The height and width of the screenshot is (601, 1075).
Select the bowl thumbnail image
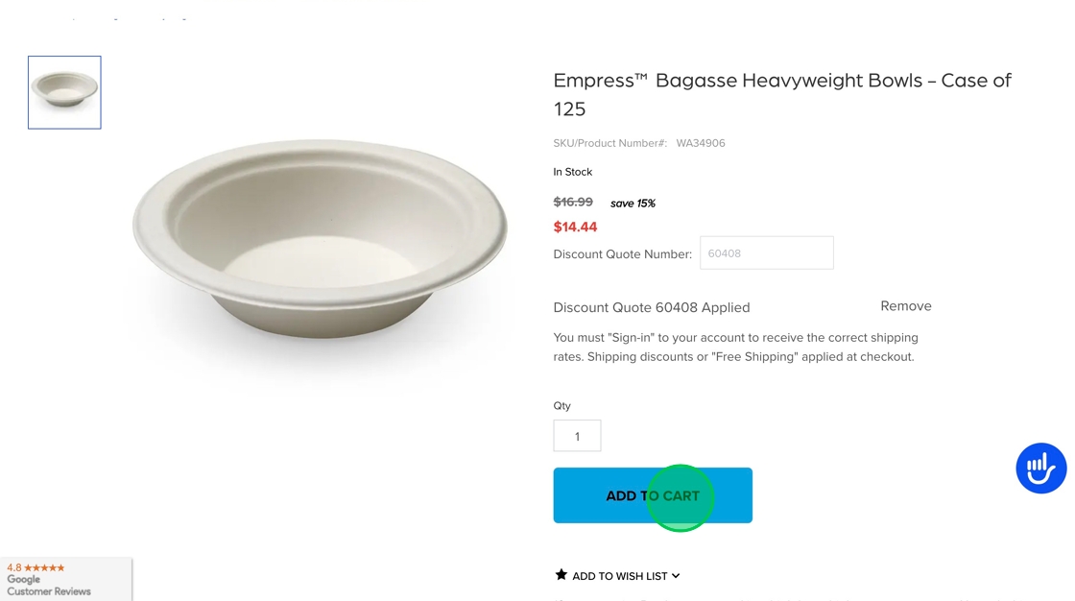[x=64, y=92]
